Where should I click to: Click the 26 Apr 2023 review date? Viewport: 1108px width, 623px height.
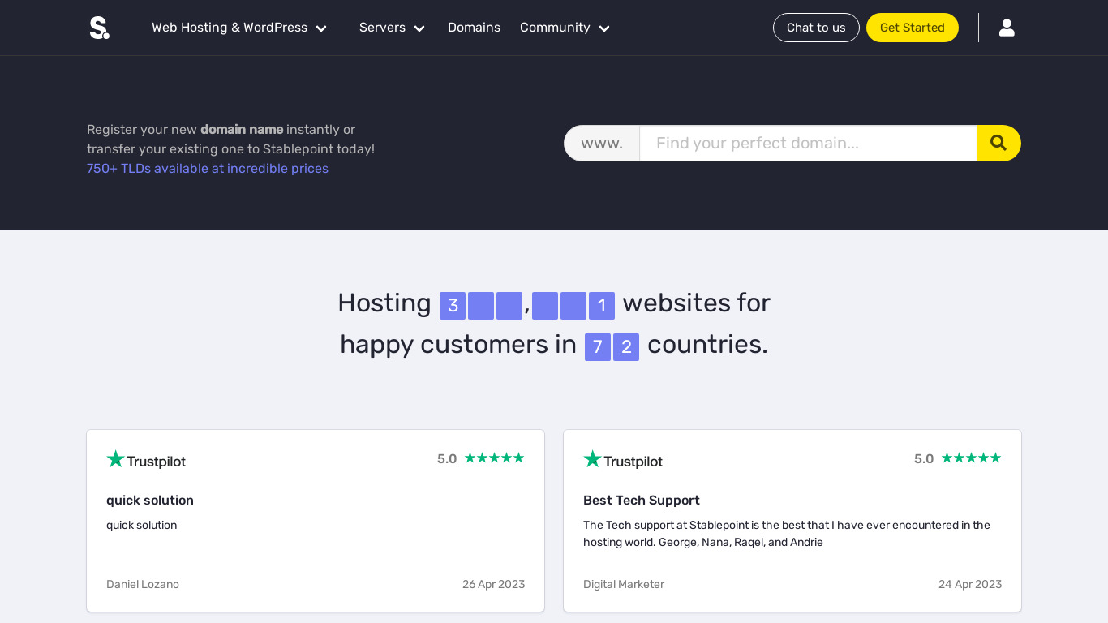tap(493, 584)
